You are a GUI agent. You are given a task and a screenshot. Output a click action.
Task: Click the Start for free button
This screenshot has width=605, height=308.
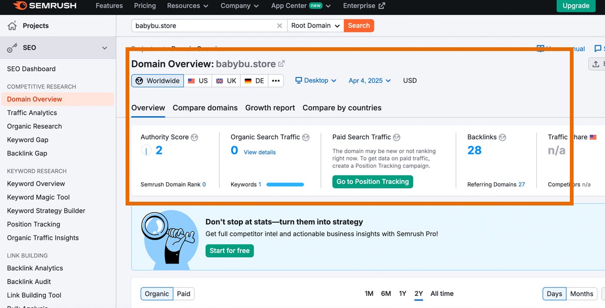[230, 250]
